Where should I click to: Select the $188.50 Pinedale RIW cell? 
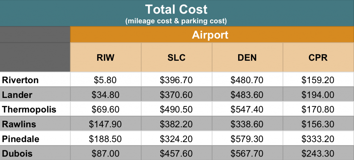106,139
